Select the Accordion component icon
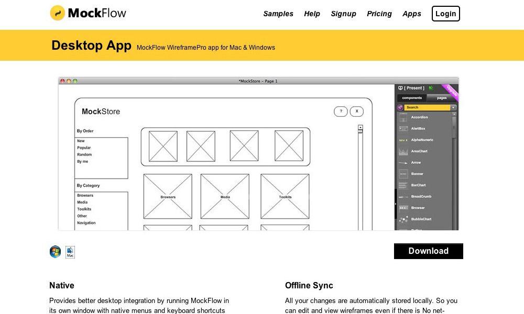The image size is (524, 314). click(x=403, y=117)
